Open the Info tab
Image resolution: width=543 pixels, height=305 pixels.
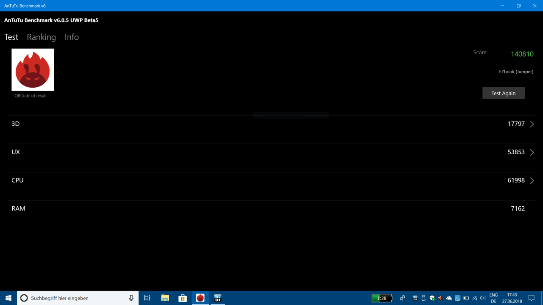pos(72,37)
